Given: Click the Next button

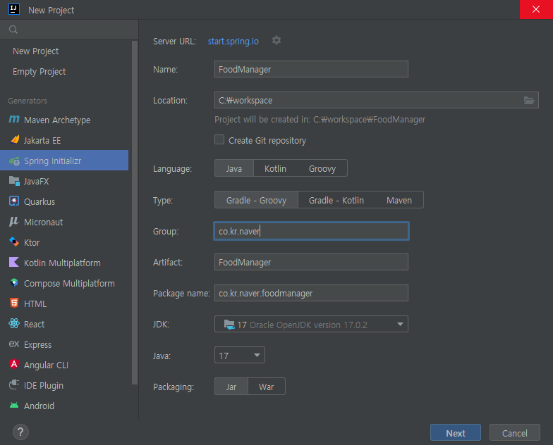Looking at the screenshot, I should coord(456,432).
